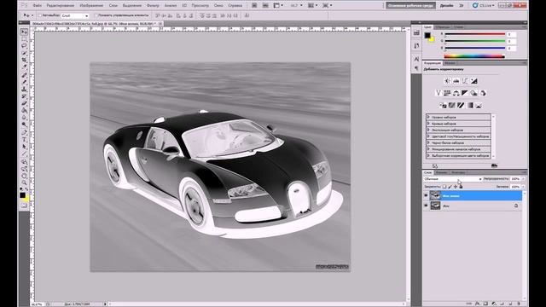Add a Threshold adjustment
Screen dimensions: 546x307
(461, 105)
